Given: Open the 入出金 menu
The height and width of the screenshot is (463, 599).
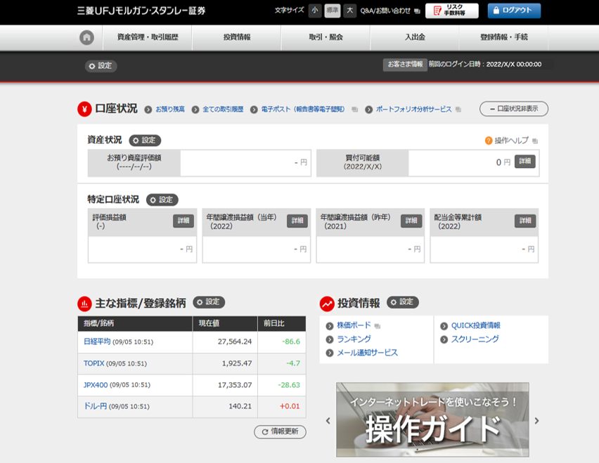Looking at the screenshot, I should [415, 37].
